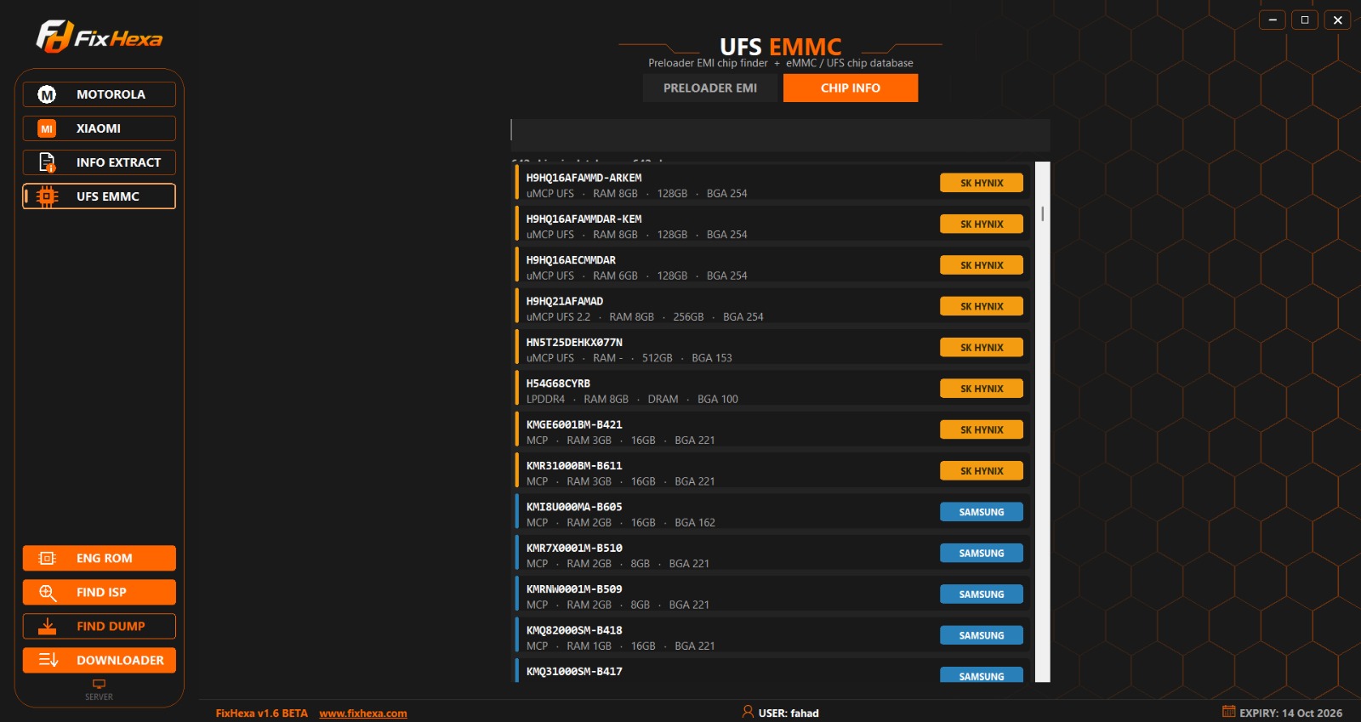The width and height of the screenshot is (1361, 722).
Task: Switch to PRELOADER EMI tab
Action: (710, 88)
